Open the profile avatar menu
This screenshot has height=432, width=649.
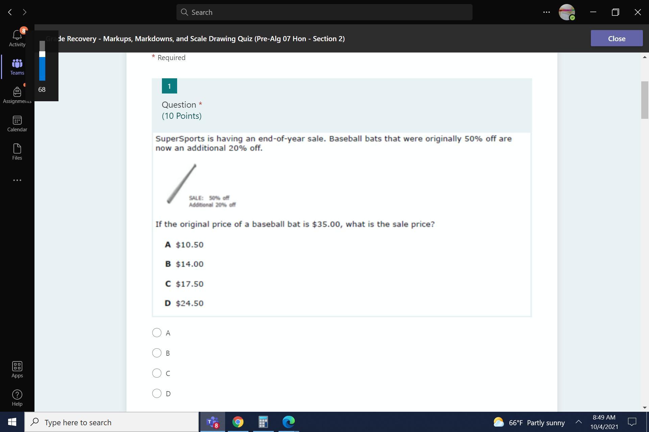point(567,12)
